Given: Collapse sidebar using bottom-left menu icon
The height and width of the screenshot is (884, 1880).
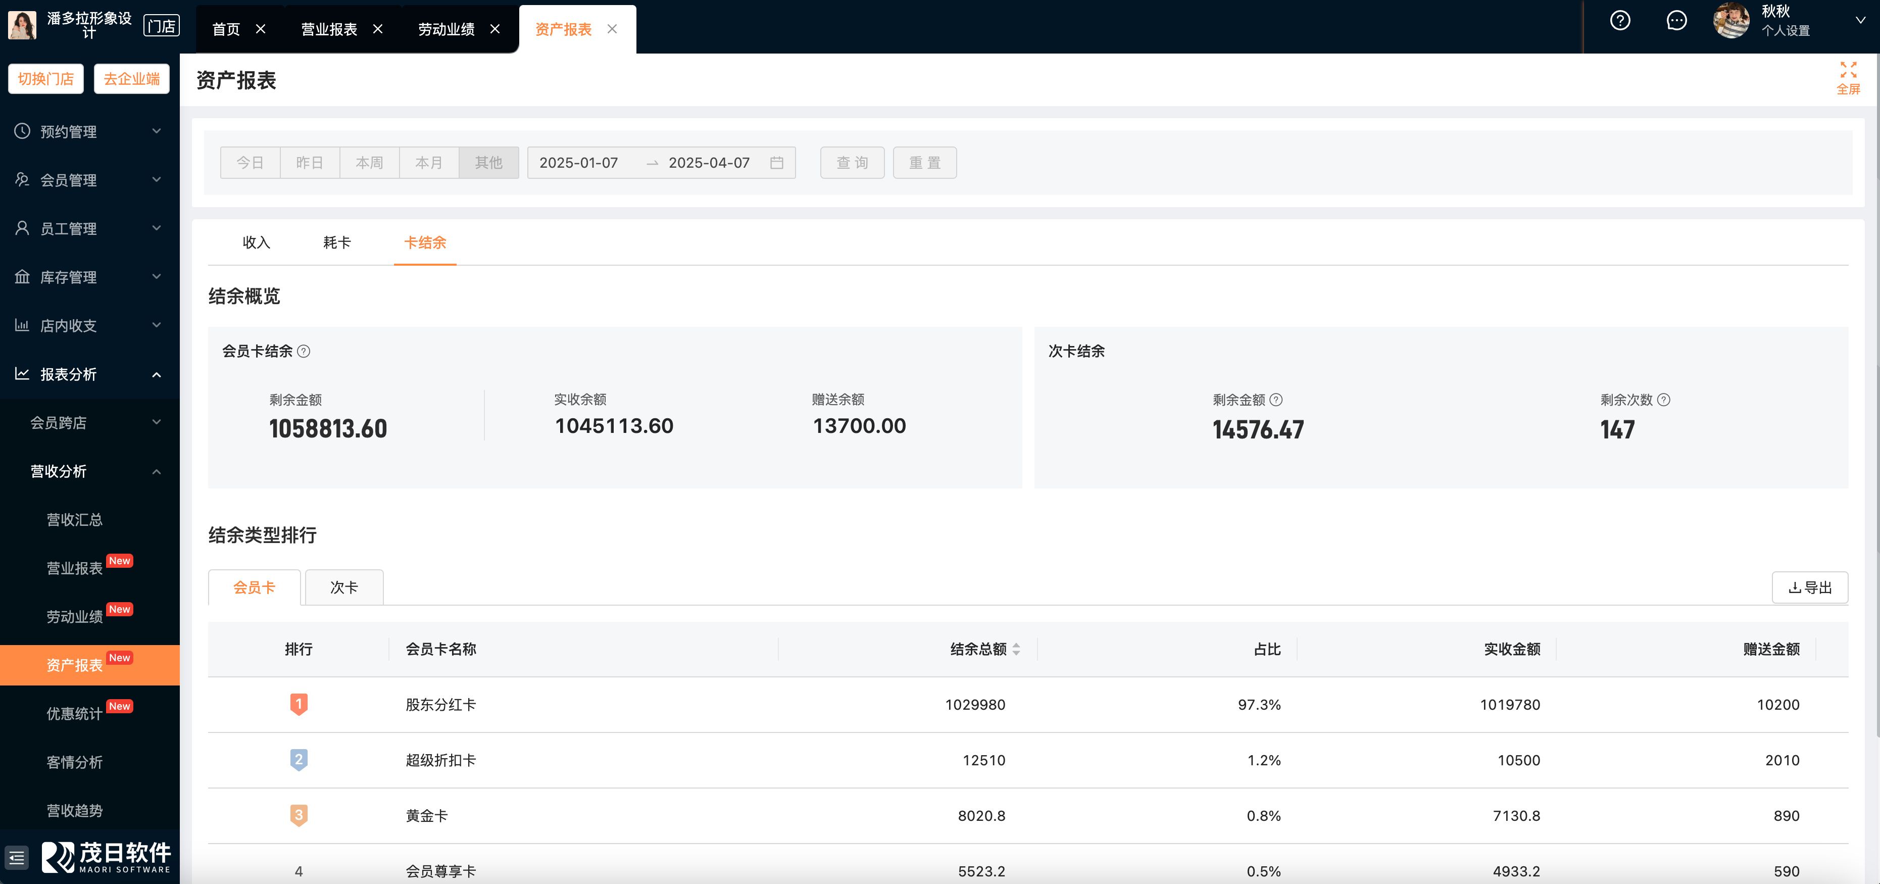Looking at the screenshot, I should 16,858.
